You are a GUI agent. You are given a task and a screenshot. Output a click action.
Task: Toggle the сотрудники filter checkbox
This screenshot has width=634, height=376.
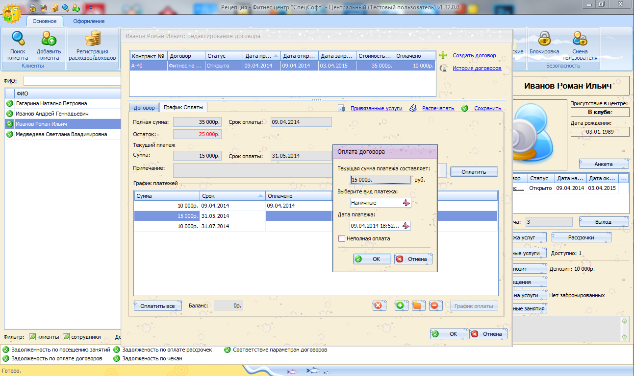click(x=66, y=337)
